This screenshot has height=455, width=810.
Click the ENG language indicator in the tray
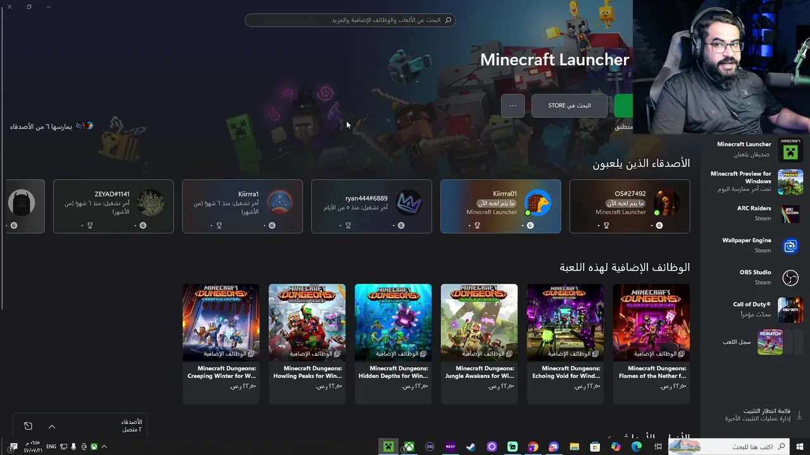51,447
